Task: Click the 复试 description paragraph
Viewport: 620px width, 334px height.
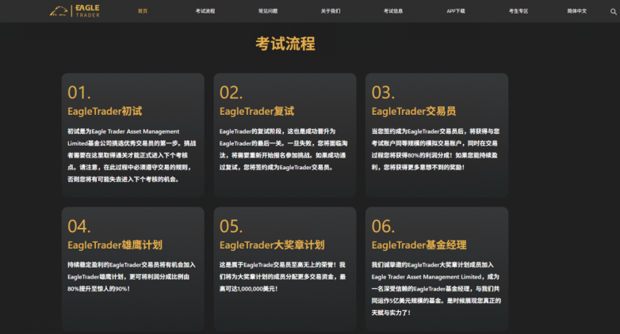Action: point(284,150)
